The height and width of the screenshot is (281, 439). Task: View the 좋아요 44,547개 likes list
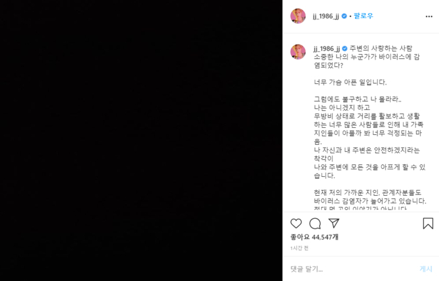[x=314, y=237]
